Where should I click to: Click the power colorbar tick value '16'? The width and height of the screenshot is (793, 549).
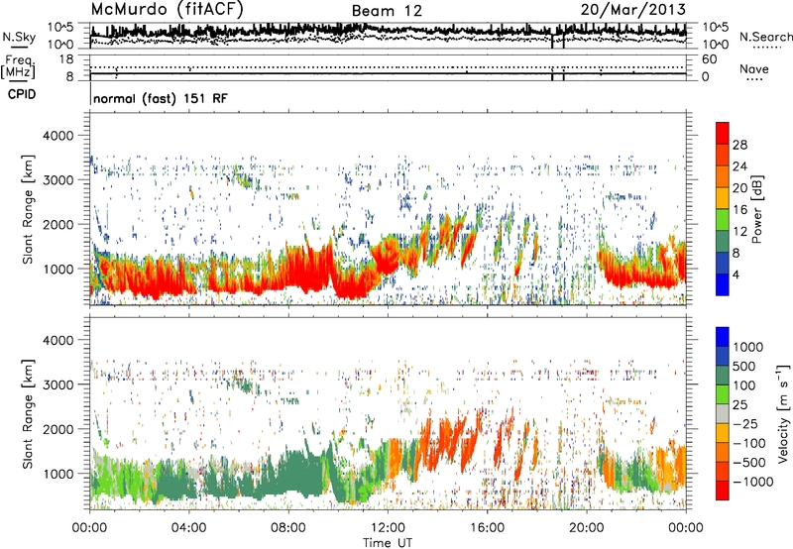click(739, 210)
